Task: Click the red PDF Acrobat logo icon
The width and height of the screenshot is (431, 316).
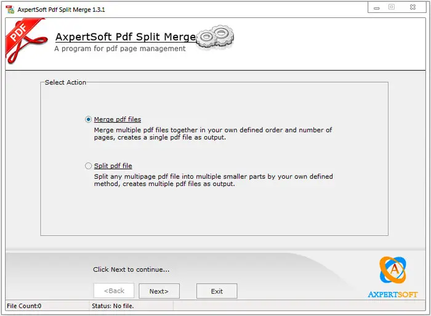Action: pos(26,41)
